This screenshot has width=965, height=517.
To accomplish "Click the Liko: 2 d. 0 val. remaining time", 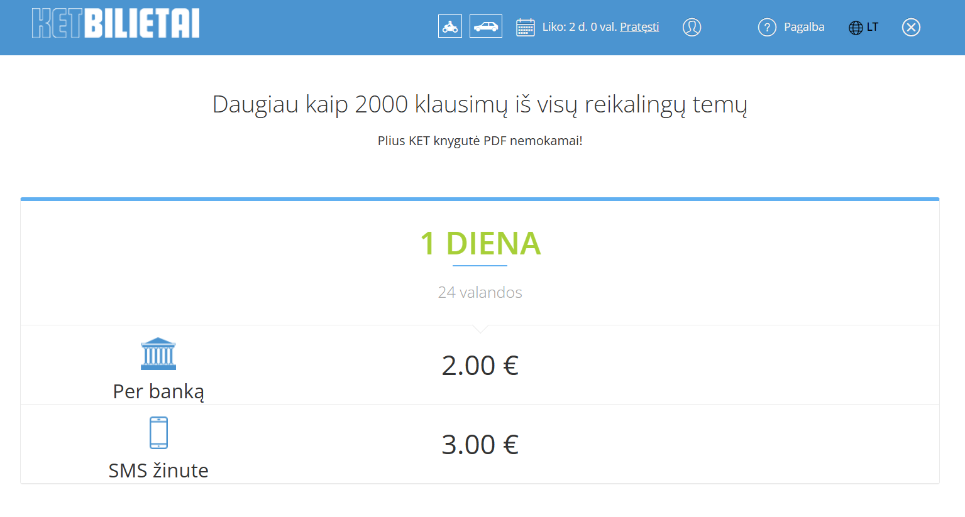I will (x=580, y=27).
